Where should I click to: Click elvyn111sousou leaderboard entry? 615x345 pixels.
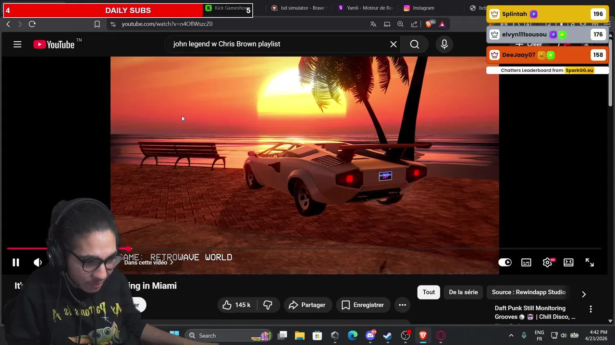pos(548,34)
